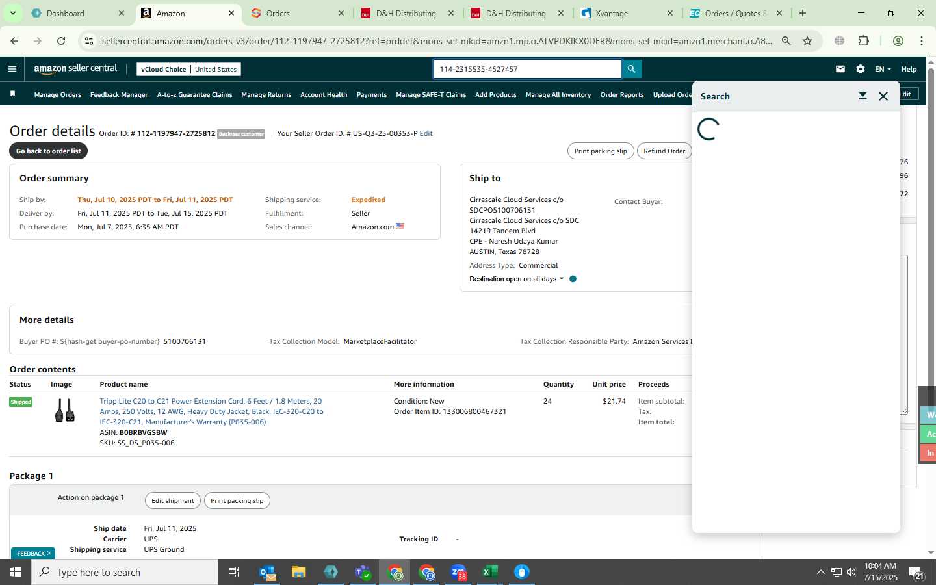
Task: Open the tab search dropdown arrow
Action: 12,13
